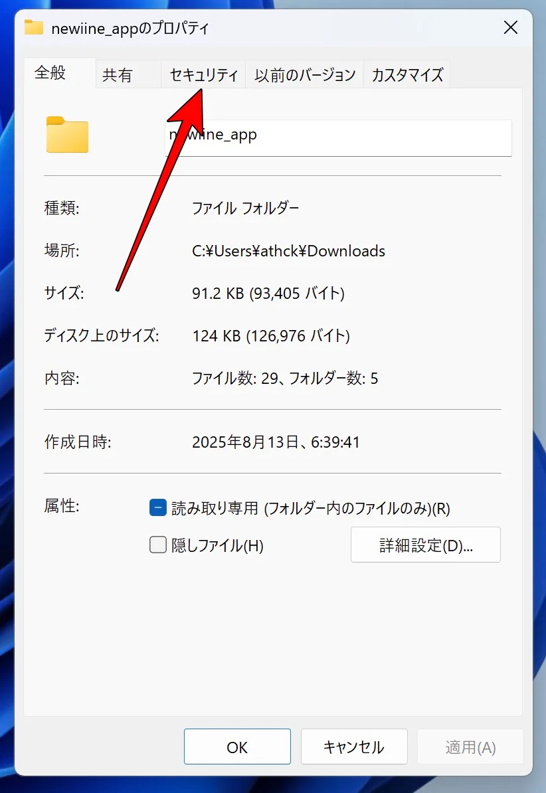This screenshot has width=546, height=793.
Task: Open the 共有 tab
Action: (x=128, y=75)
